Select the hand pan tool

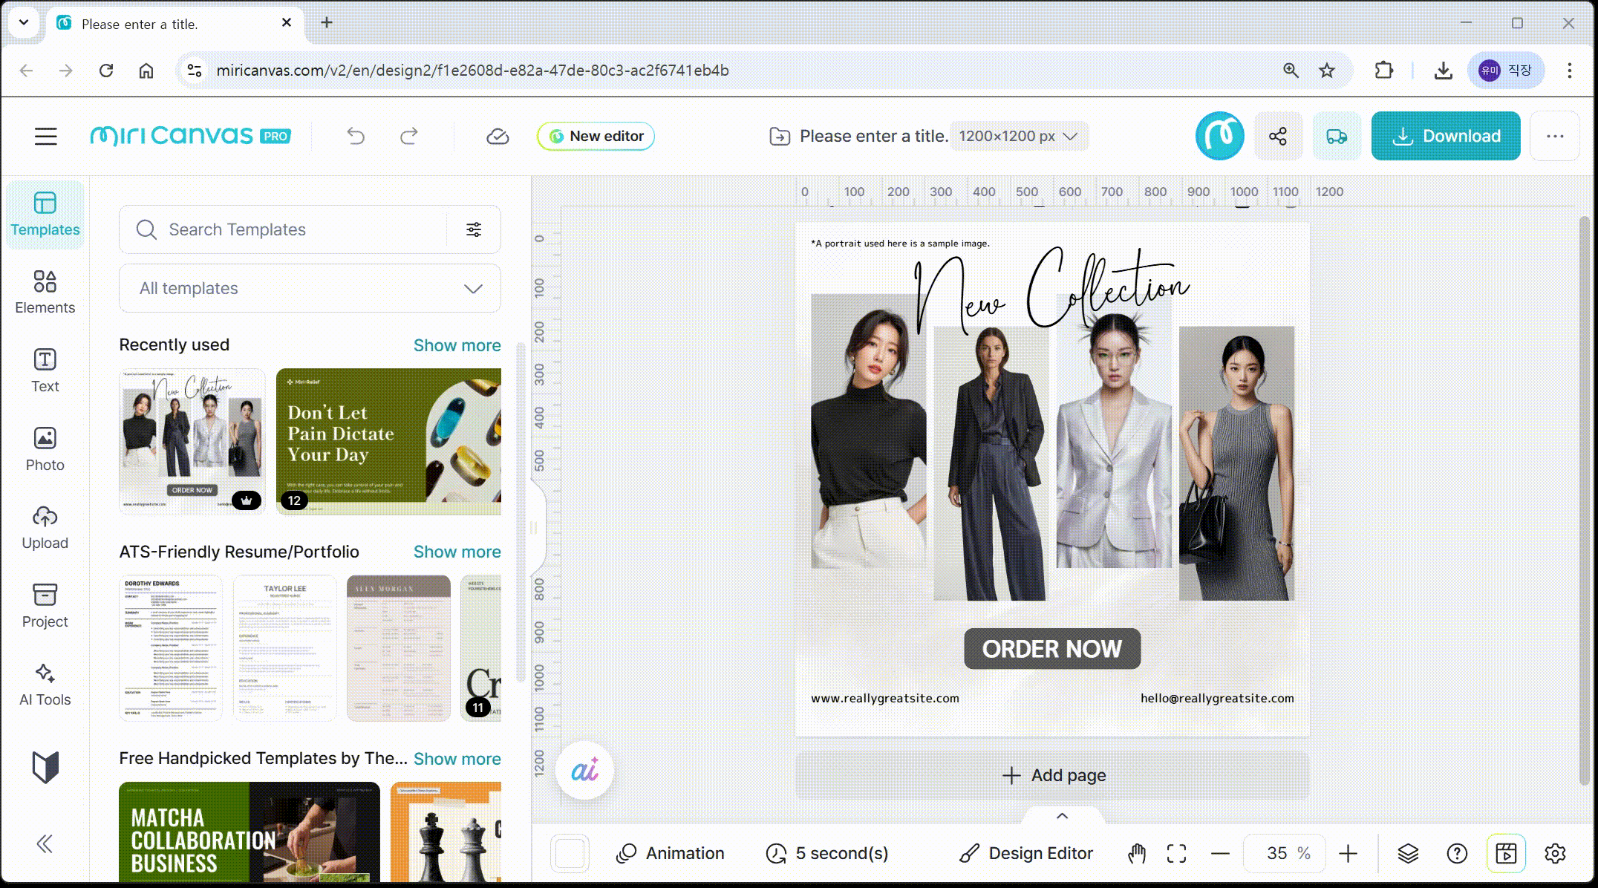pyautogui.click(x=1136, y=853)
